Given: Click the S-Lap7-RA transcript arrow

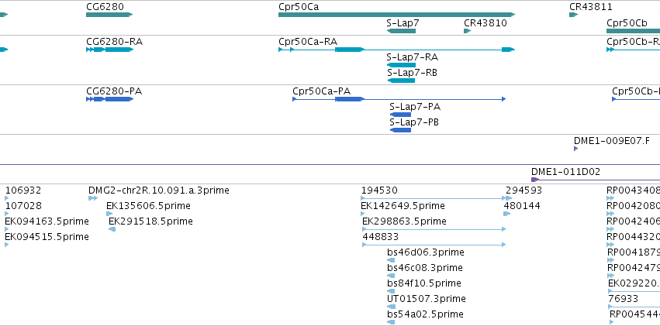Looking at the screenshot, I should pos(401,65).
